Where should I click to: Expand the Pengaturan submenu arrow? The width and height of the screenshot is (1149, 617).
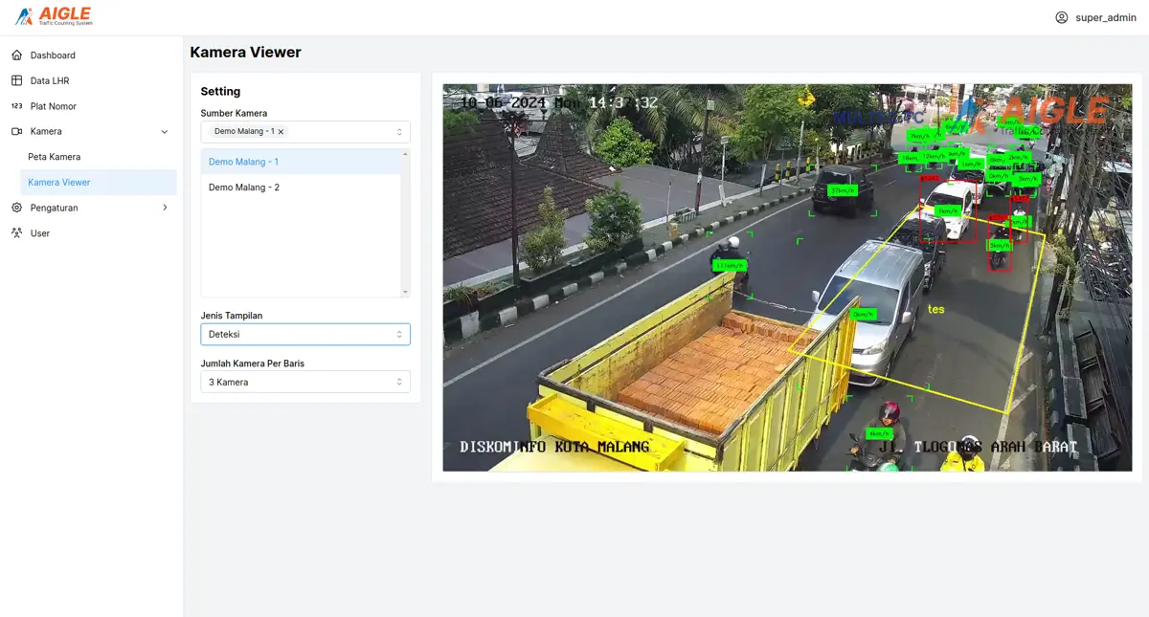coord(163,208)
